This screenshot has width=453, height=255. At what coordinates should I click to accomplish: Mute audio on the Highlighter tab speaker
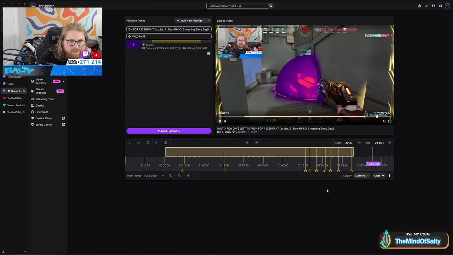[9, 91]
